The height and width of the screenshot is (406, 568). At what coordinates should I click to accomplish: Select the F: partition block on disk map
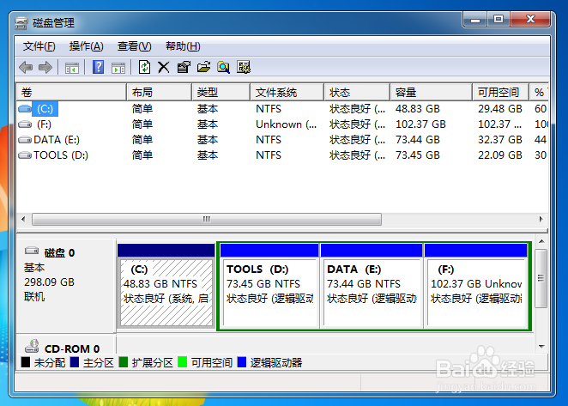coord(476,287)
